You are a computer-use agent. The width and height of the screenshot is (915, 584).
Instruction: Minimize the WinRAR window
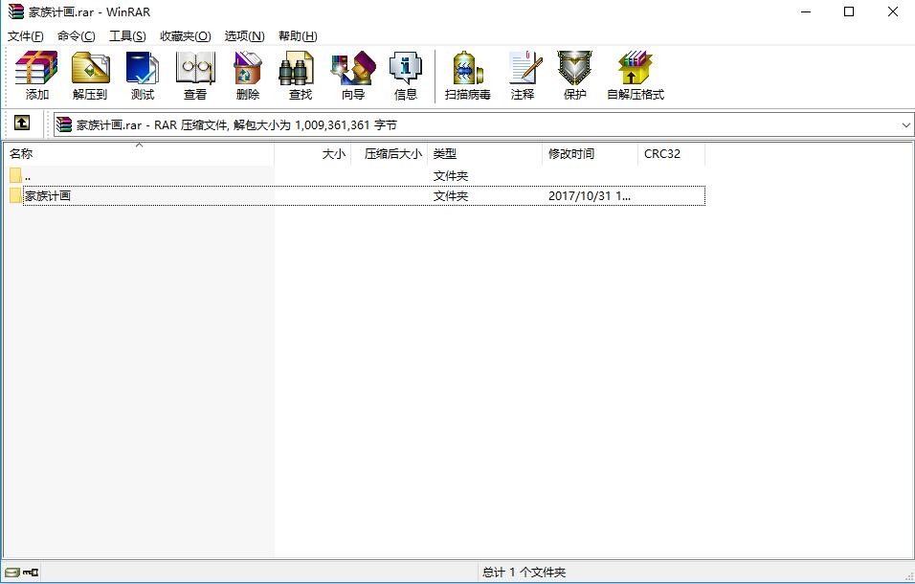tap(806, 11)
